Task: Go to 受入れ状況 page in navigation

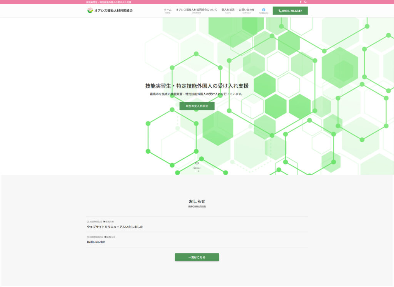Action: coord(228,10)
